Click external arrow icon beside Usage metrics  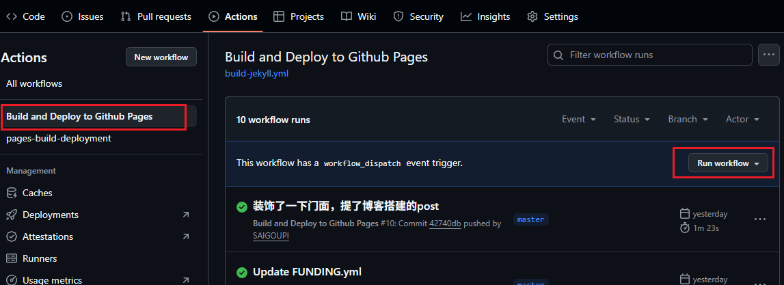pyautogui.click(x=186, y=280)
